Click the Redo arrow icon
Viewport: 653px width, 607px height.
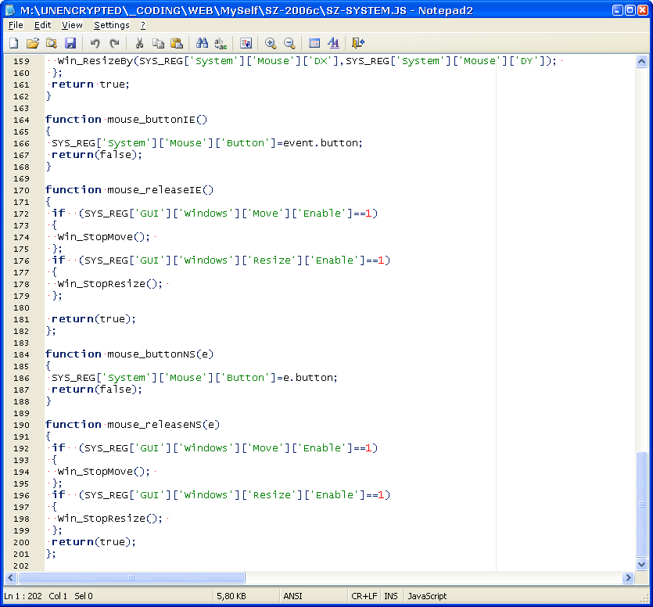(114, 43)
